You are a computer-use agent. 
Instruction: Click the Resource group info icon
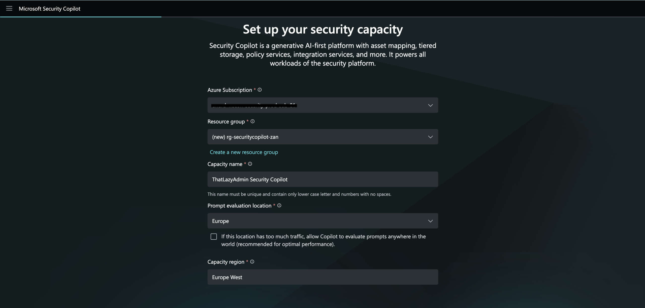(252, 121)
